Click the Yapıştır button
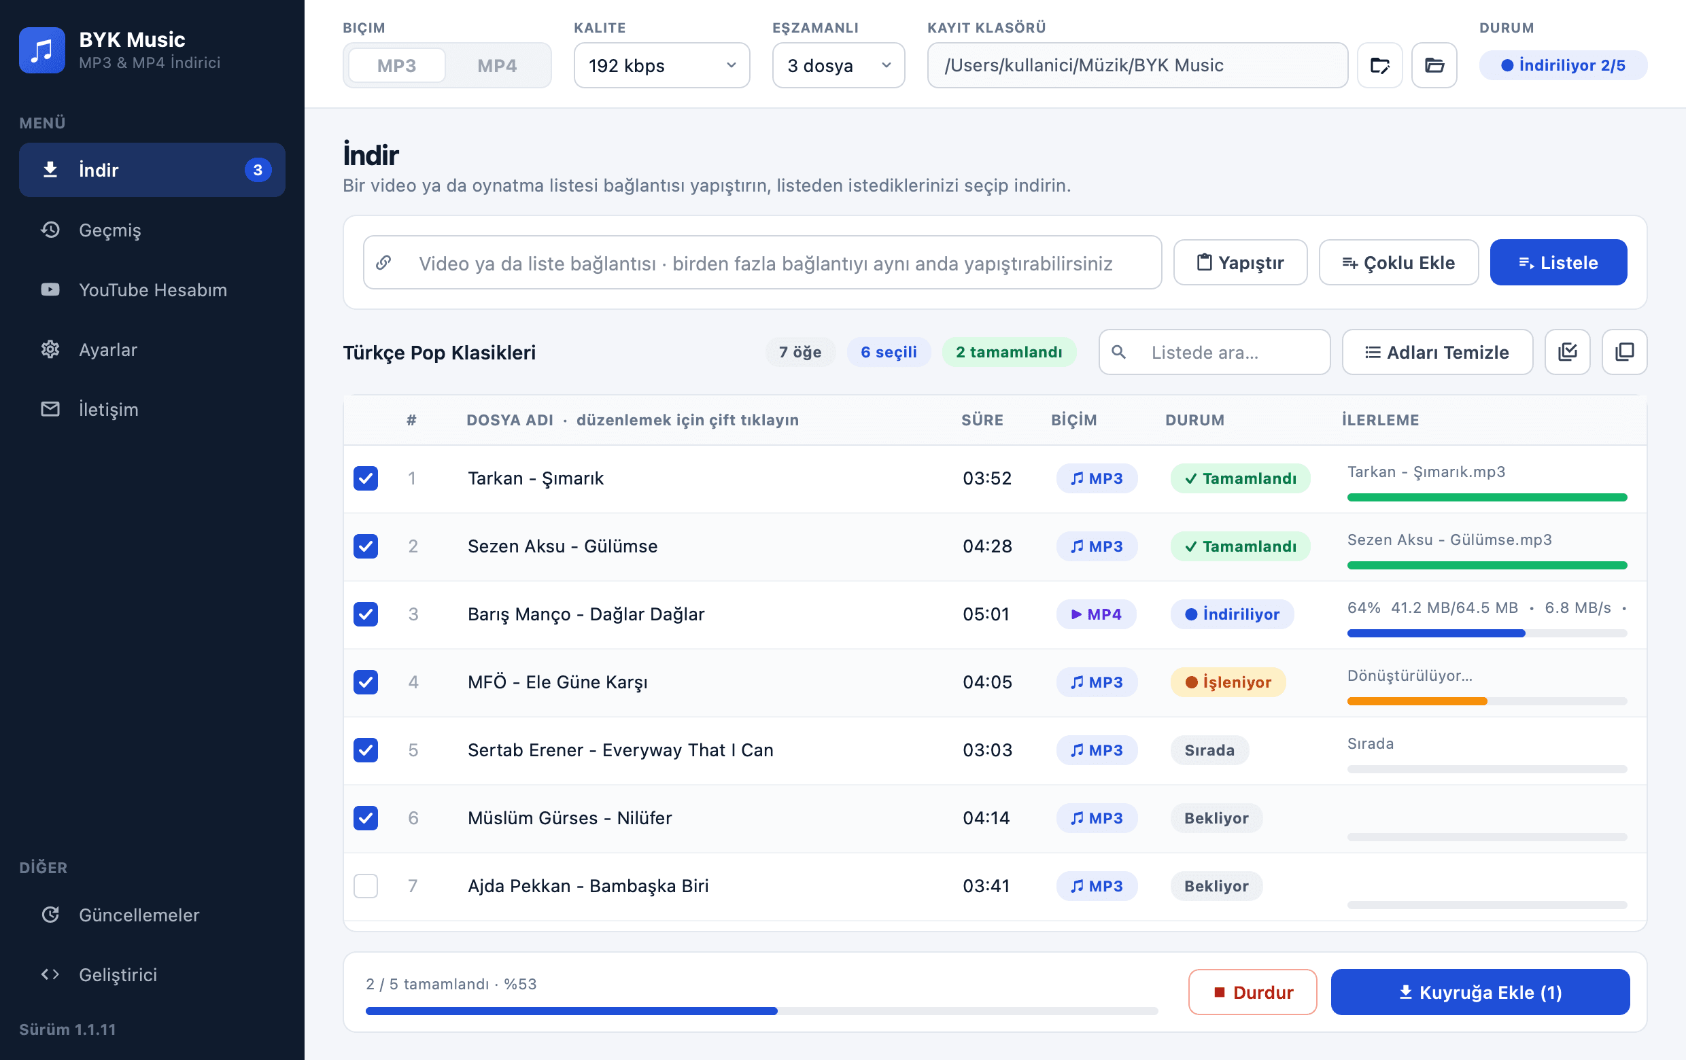 (x=1240, y=262)
